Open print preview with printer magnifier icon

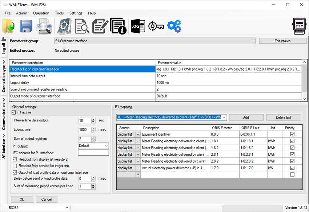(44, 26)
